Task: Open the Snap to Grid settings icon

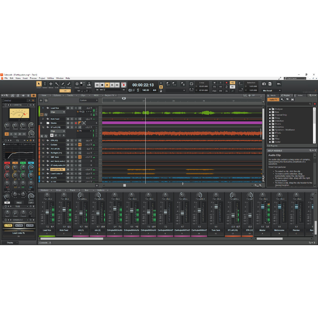Action: click(77, 84)
